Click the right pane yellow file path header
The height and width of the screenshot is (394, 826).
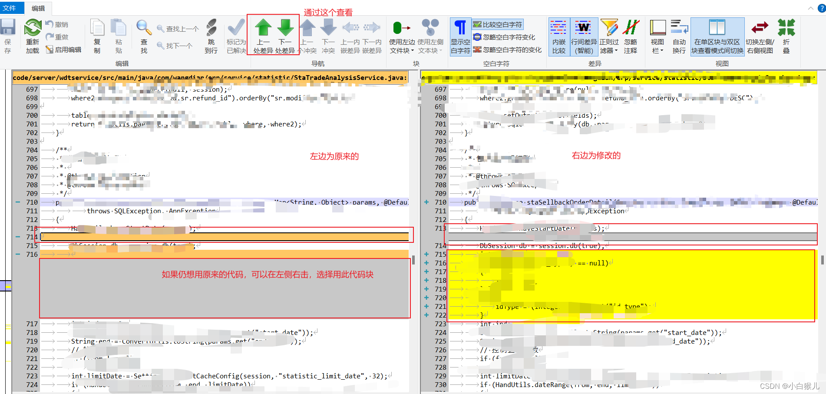coord(619,78)
